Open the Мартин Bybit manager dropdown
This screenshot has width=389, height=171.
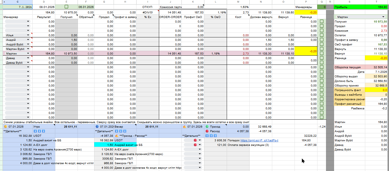coord(28,49)
